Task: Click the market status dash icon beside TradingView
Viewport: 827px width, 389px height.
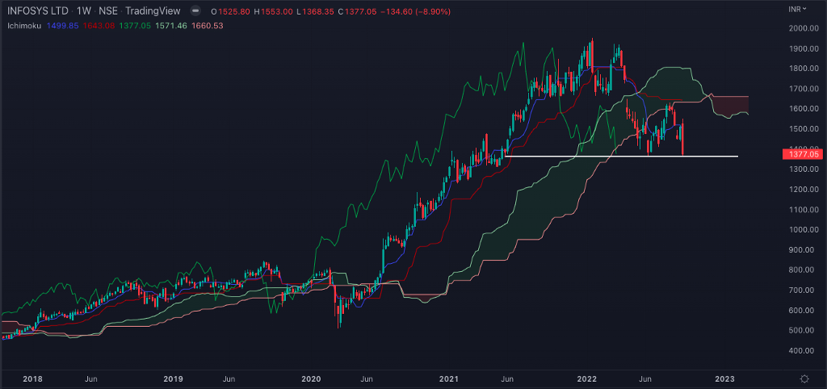Action: 195,11
